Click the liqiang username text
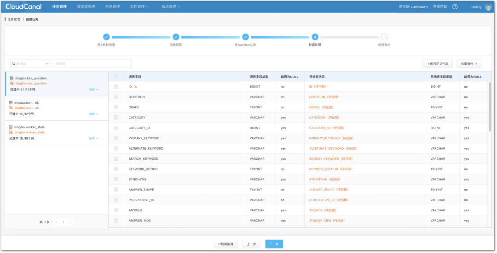Screen dimensions: 497x253 [x=476, y=6]
